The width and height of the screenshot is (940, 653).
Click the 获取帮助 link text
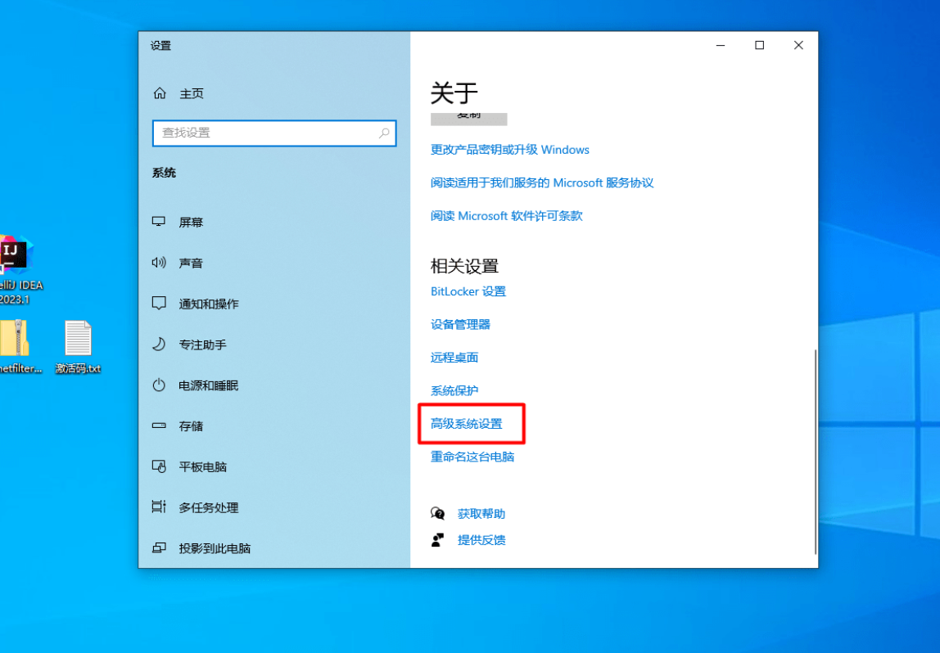481,513
